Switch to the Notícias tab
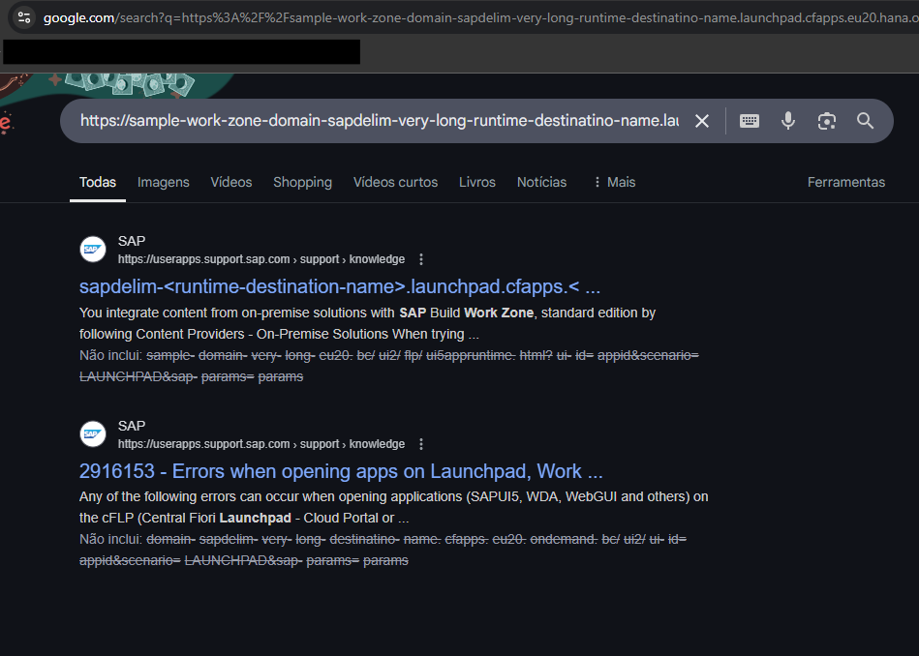The width and height of the screenshot is (919, 656). (541, 182)
